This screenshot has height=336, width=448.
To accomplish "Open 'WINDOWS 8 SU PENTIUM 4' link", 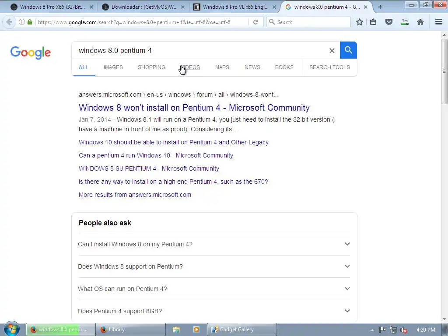I will tap(149, 168).
